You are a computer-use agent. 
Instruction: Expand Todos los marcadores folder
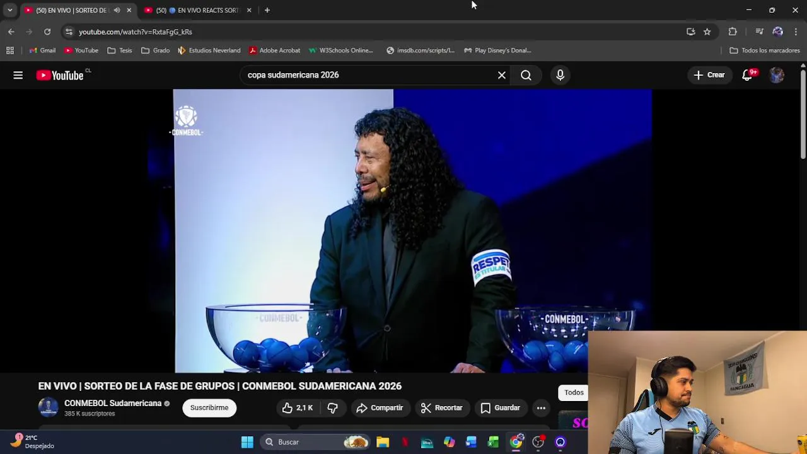click(764, 50)
